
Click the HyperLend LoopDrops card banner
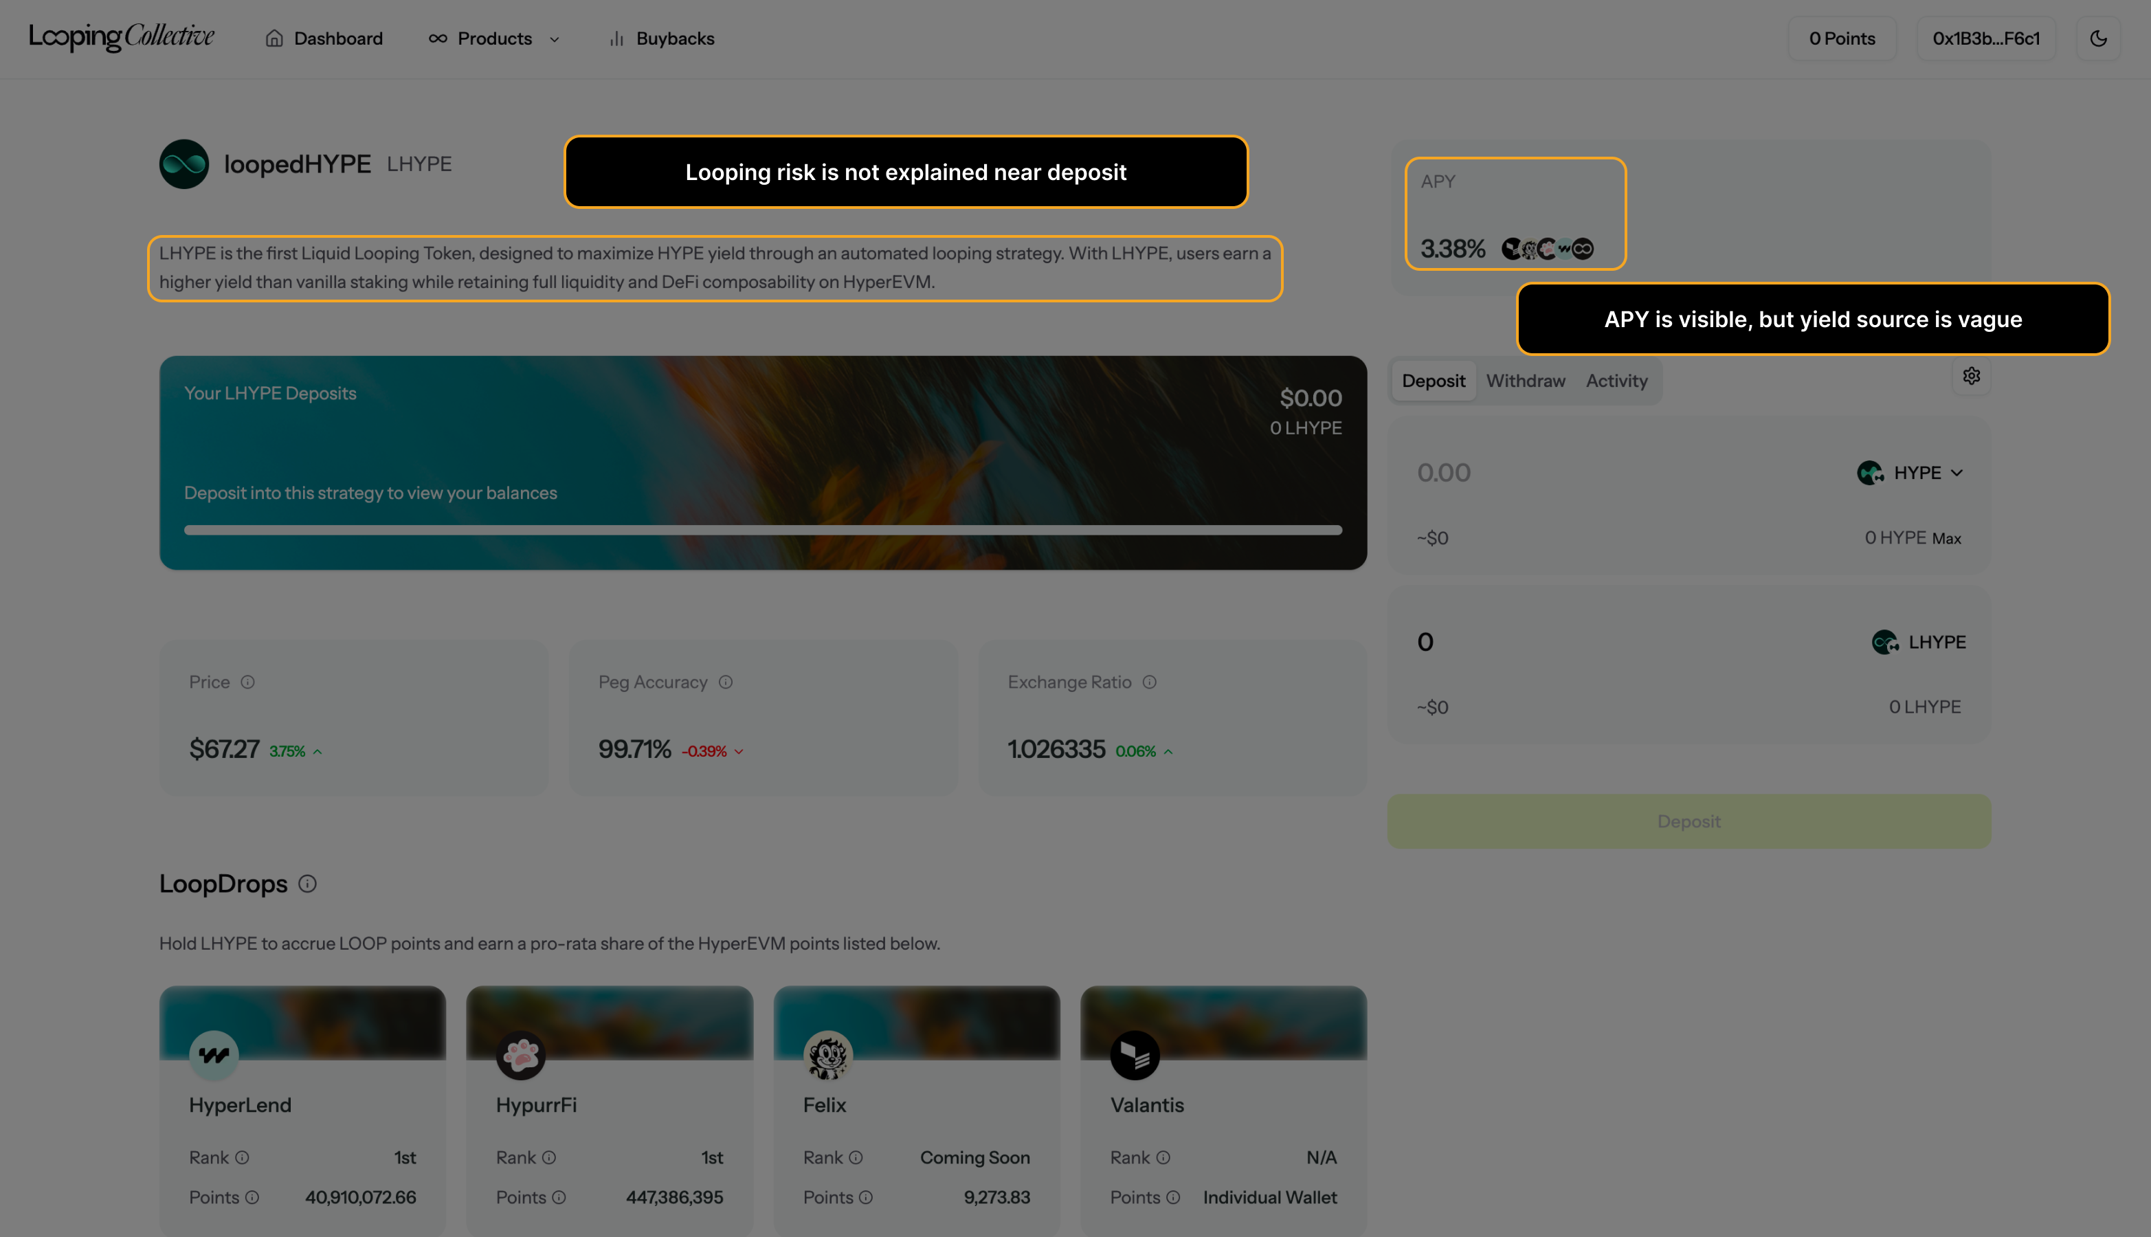pyautogui.click(x=302, y=1023)
